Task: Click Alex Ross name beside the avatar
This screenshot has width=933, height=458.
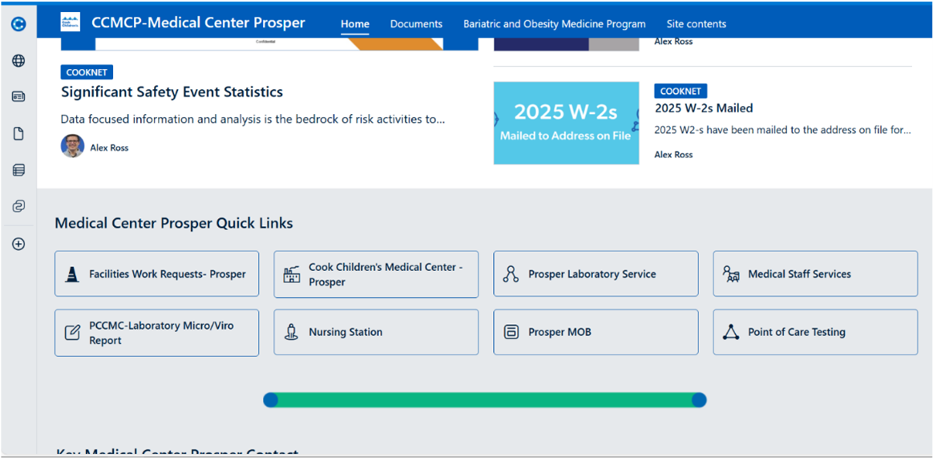Action: click(x=110, y=148)
